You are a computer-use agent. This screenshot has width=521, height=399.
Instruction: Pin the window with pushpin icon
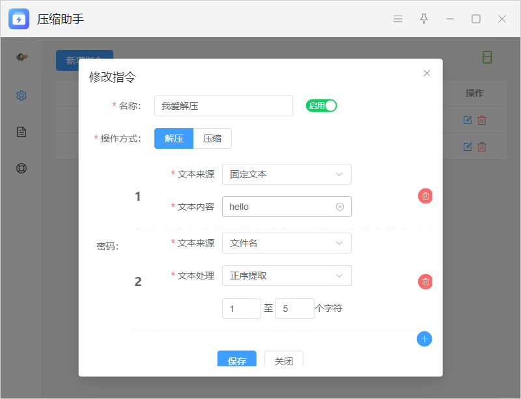424,19
